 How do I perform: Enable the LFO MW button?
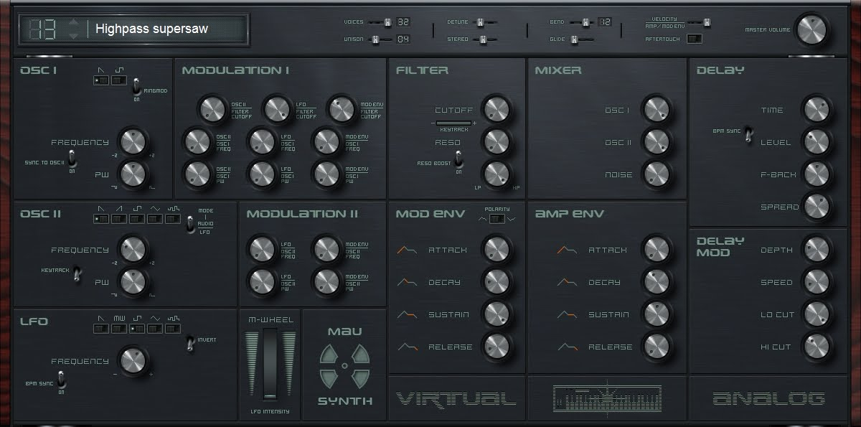click(x=119, y=328)
